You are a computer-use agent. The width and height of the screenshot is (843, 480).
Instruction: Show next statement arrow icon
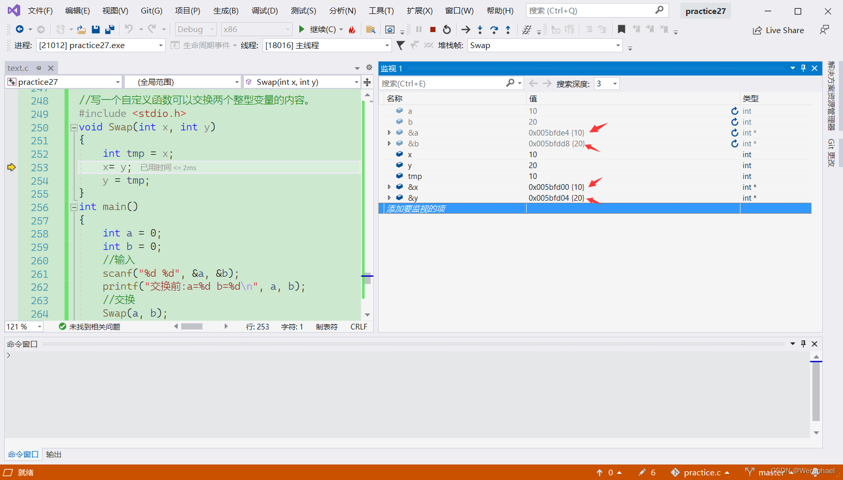coord(466,29)
